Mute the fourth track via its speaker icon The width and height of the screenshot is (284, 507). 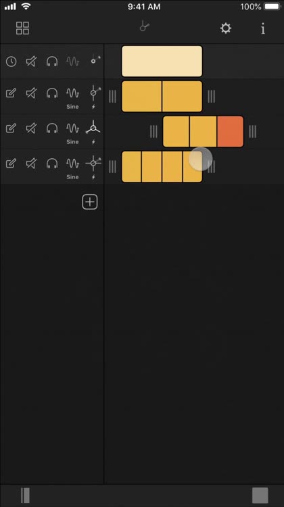click(x=31, y=164)
